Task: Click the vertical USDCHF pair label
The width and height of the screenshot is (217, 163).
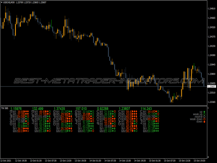Action: pos(98,118)
